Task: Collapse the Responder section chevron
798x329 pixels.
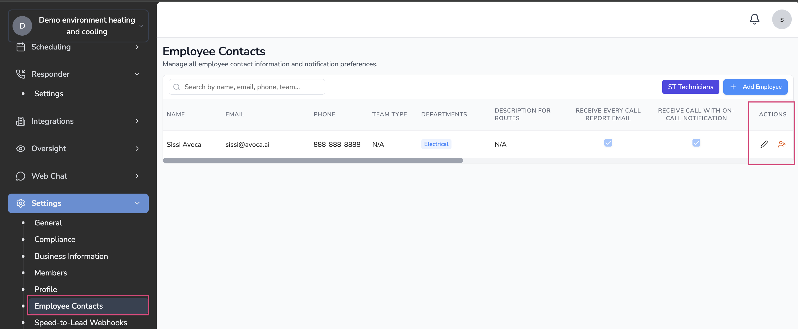Action: pyautogui.click(x=137, y=74)
